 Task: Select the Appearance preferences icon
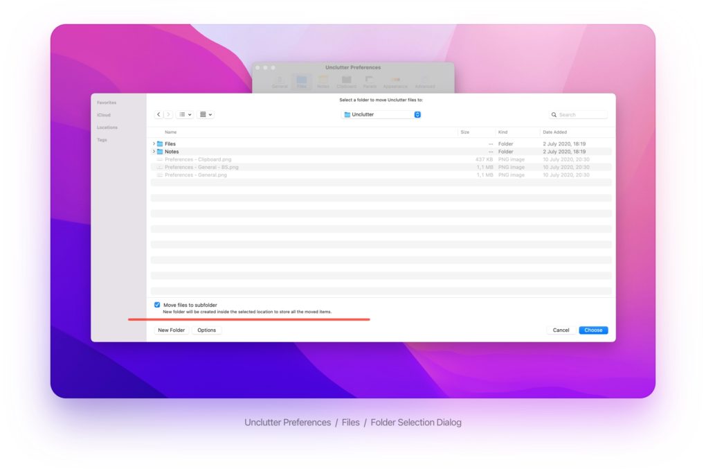[x=395, y=80]
